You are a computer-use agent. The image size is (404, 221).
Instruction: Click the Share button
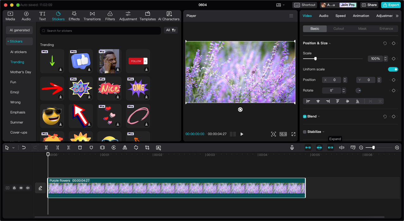point(369,5)
